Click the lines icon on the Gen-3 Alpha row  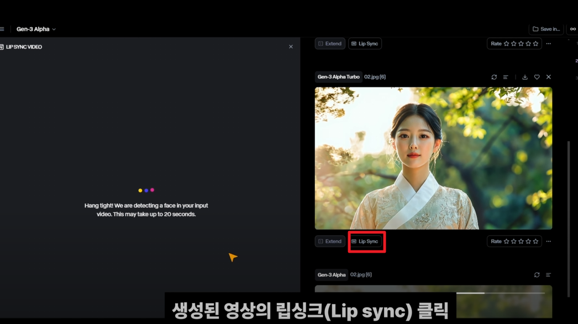coord(548,274)
